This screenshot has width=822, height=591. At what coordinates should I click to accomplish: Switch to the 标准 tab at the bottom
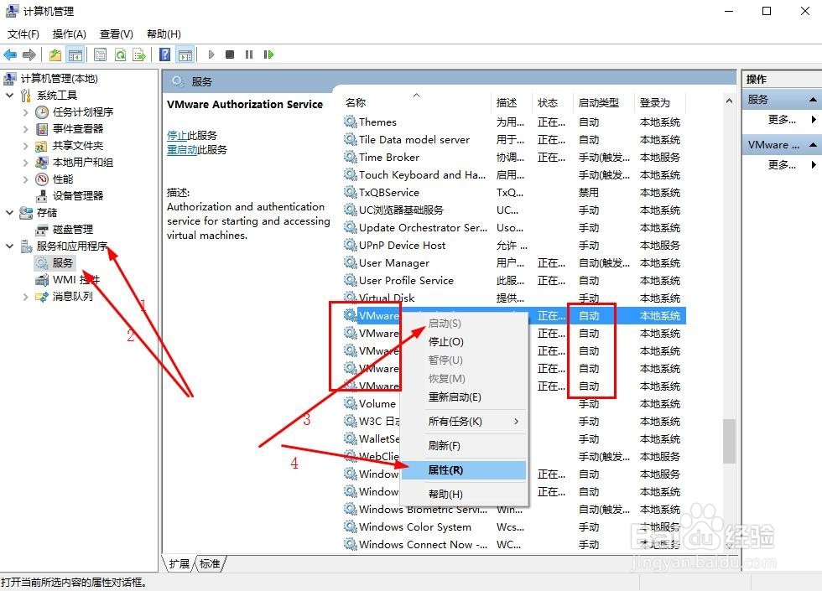click(x=209, y=564)
